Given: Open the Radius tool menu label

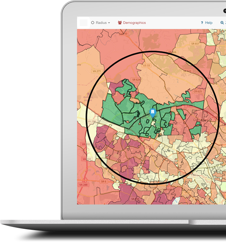Looking at the screenshot, I should click(x=101, y=23).
